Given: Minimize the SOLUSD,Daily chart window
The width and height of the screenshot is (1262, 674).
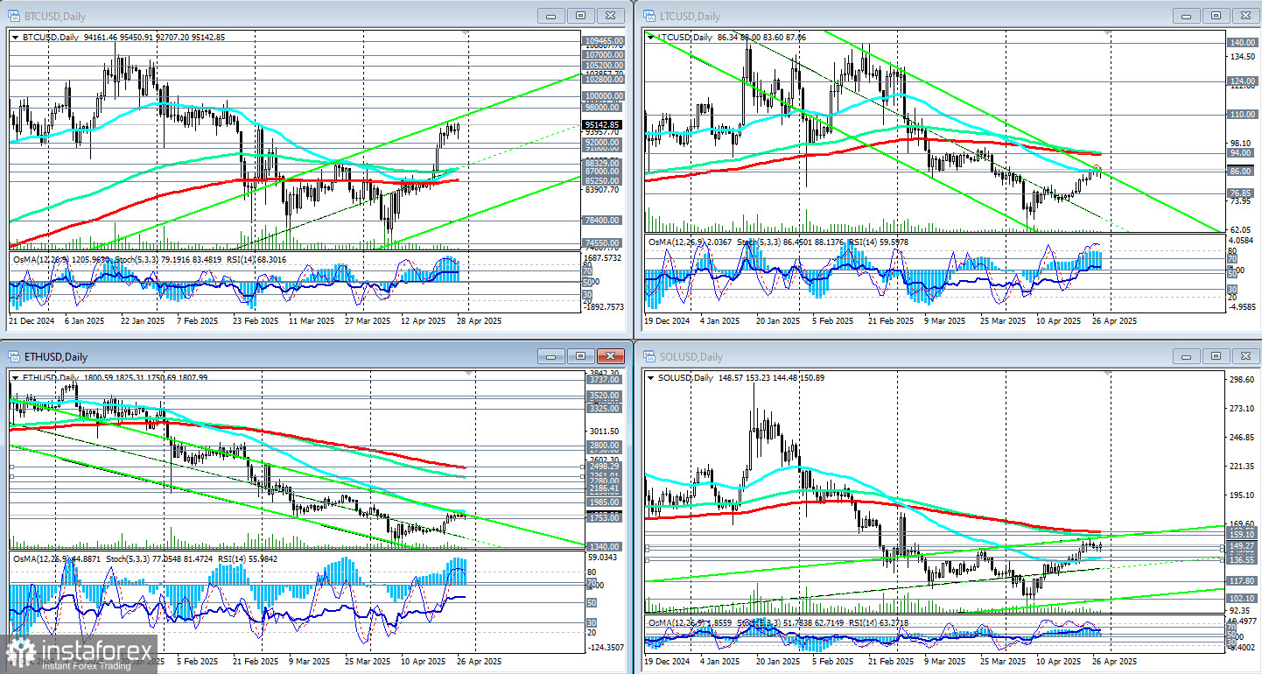Looking at the screenshot, I should click(1185, 356).
